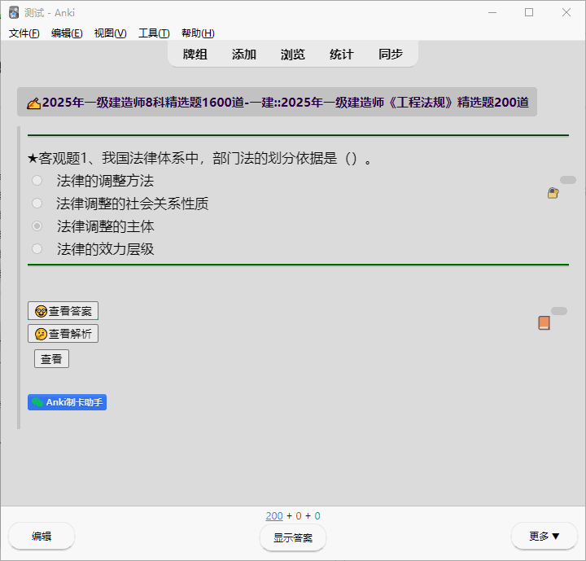Maximize the Anki window

coord(529,13)
